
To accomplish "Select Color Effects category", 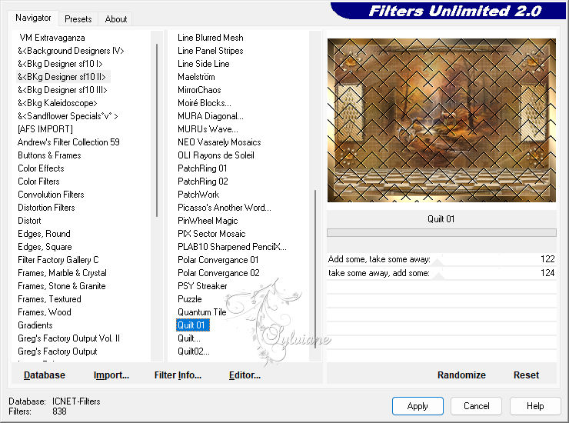I will click(x=41, y=168).
